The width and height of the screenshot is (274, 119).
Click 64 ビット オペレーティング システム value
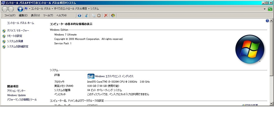[x=105, y=90]
